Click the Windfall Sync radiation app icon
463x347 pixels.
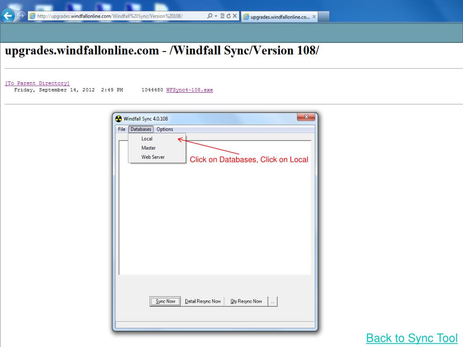[x=118, y=119]
